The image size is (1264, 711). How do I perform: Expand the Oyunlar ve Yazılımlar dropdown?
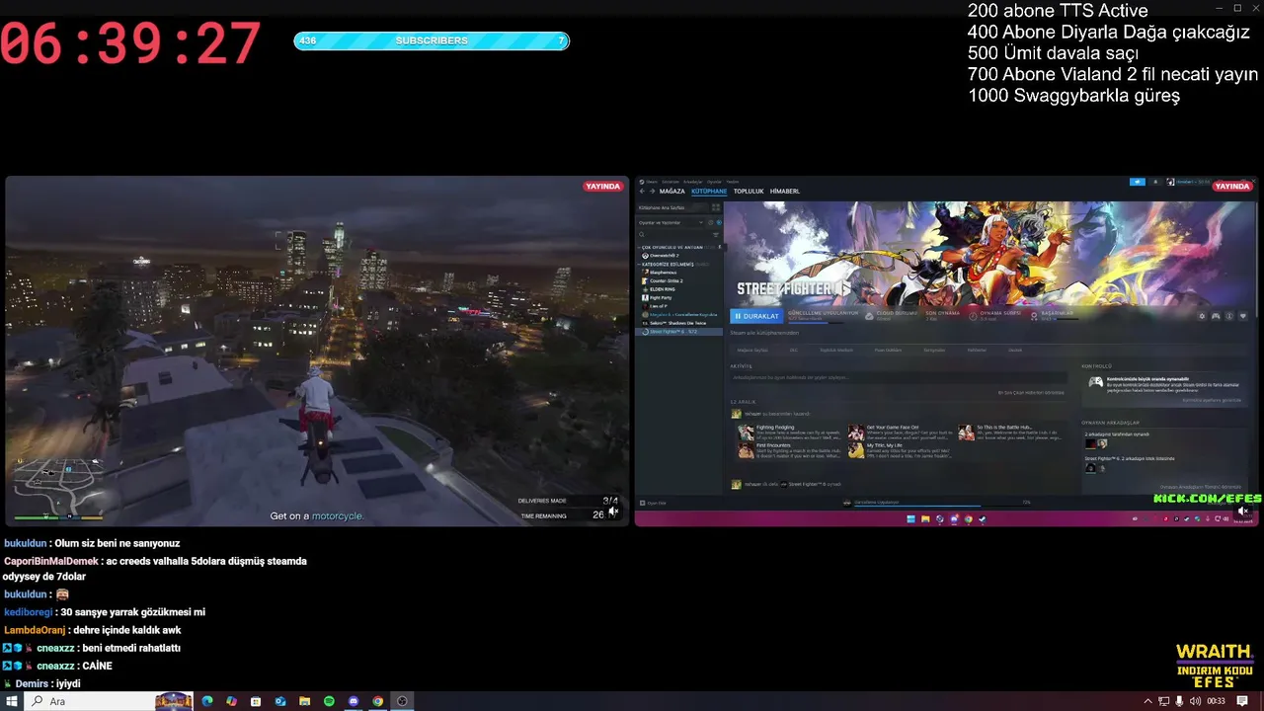tap(672, 222)
